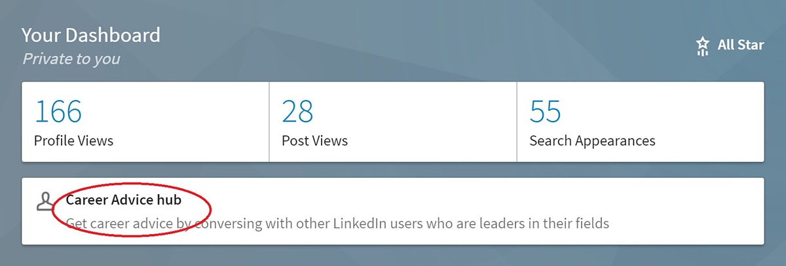Image resolution: width=786 pixels, height=266 pixels.
Task: Open the Profile Views label
Action: tap(73, 141)
